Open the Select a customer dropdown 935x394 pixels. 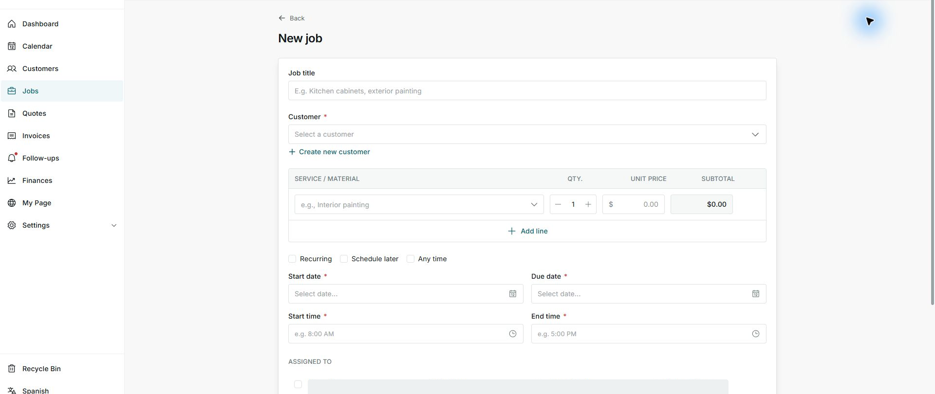point(527,134)
